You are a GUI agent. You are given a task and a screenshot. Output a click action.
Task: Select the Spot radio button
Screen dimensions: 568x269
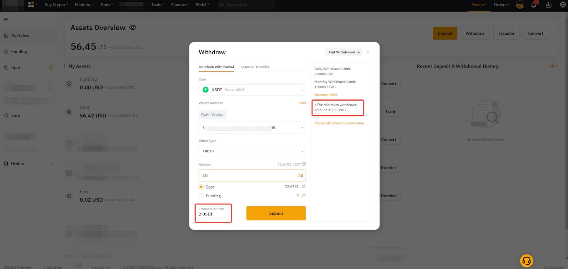[201, 187]
